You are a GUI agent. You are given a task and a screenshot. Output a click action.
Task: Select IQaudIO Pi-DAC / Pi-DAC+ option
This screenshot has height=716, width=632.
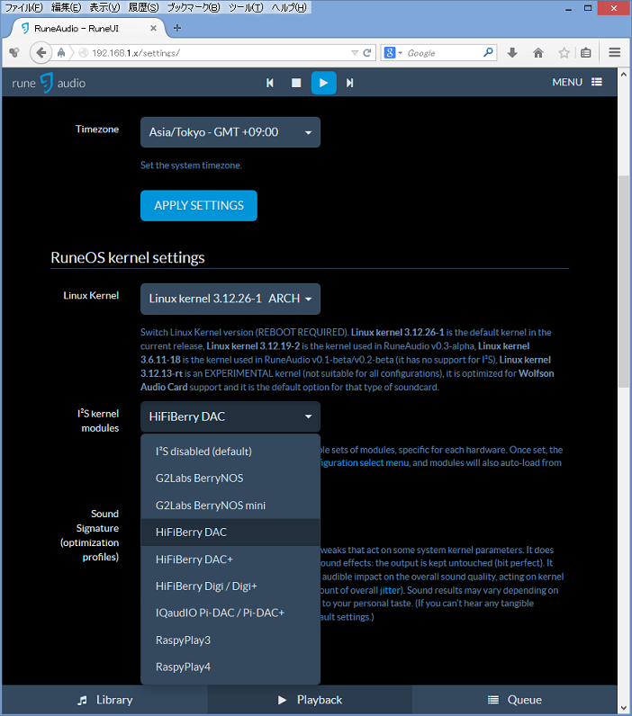point(230,613)
